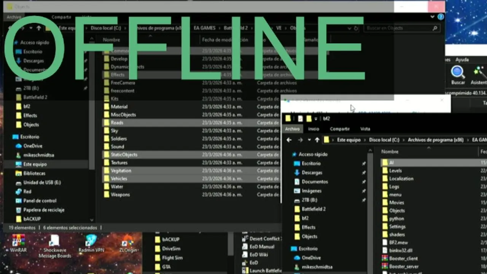The width and height of the screenshot is (487, 274).
Task: Open Papelera de reciclaje in Objects sidebar
Action: click(x=44, y=210)
